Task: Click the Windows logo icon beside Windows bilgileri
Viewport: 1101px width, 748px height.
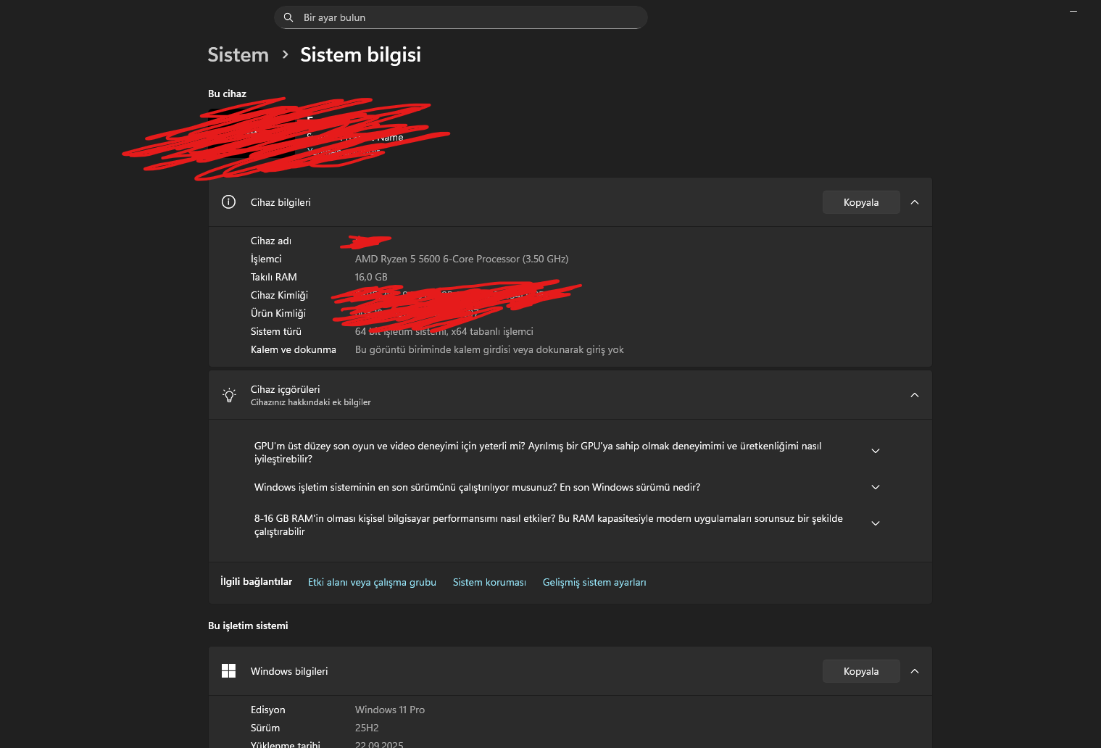Action: pyautogui.click(x=228, y=671)
